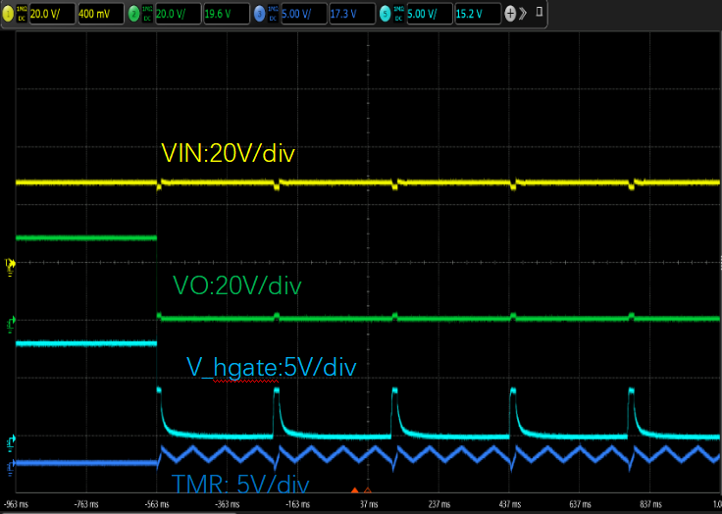The image size is (722, 514).
Task: Click the add channel plus icon
Action: [x=510, y=15]
